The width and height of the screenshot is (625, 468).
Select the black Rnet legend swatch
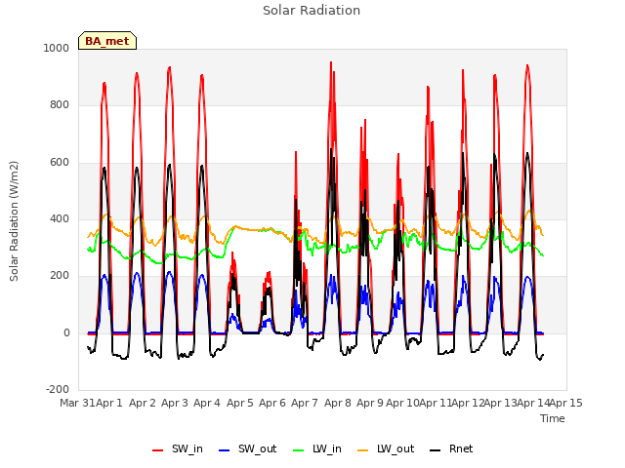[x=436, y=450]
